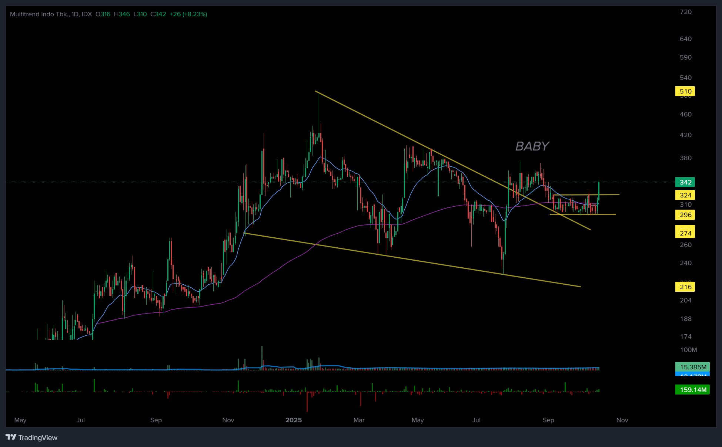
Task: Click the 2025 year marker on time axis
Action: [x=294, y=420]
